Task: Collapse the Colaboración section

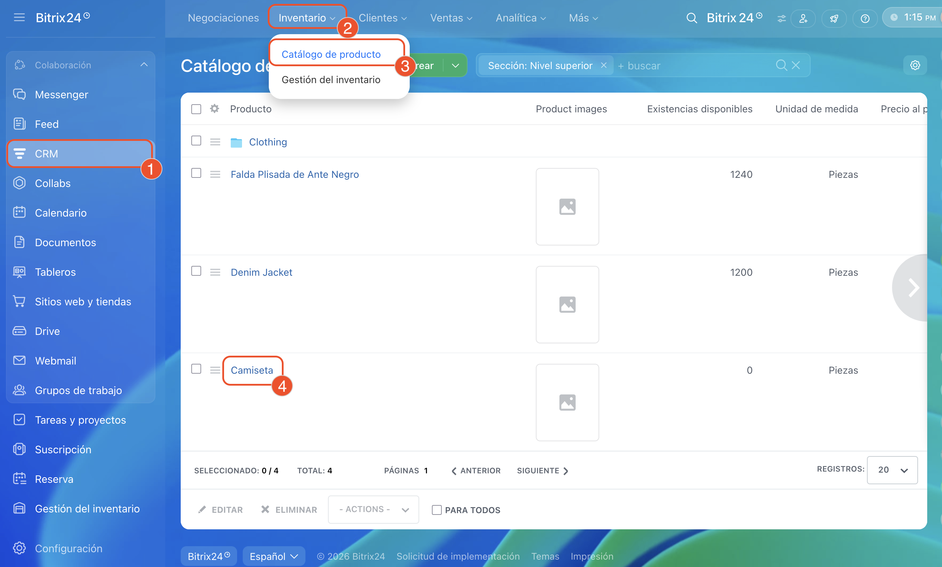Action: click(x=144, y=65)
